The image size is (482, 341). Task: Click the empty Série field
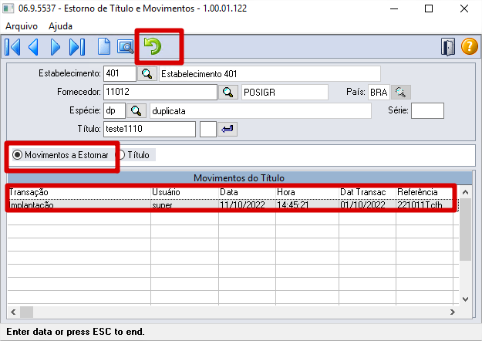click(427, 110)
